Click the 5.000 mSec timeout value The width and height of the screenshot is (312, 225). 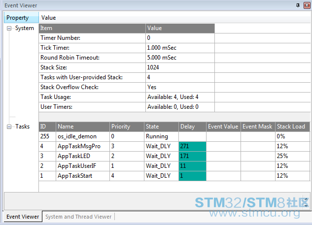click(x=162, y=58)
